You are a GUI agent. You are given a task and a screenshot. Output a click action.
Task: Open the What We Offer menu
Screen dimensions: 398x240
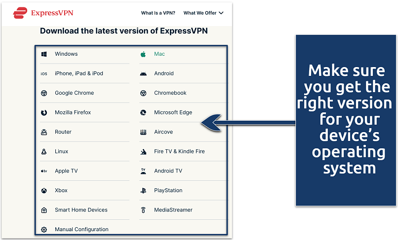pyautogui.click(x=203, y=13)
